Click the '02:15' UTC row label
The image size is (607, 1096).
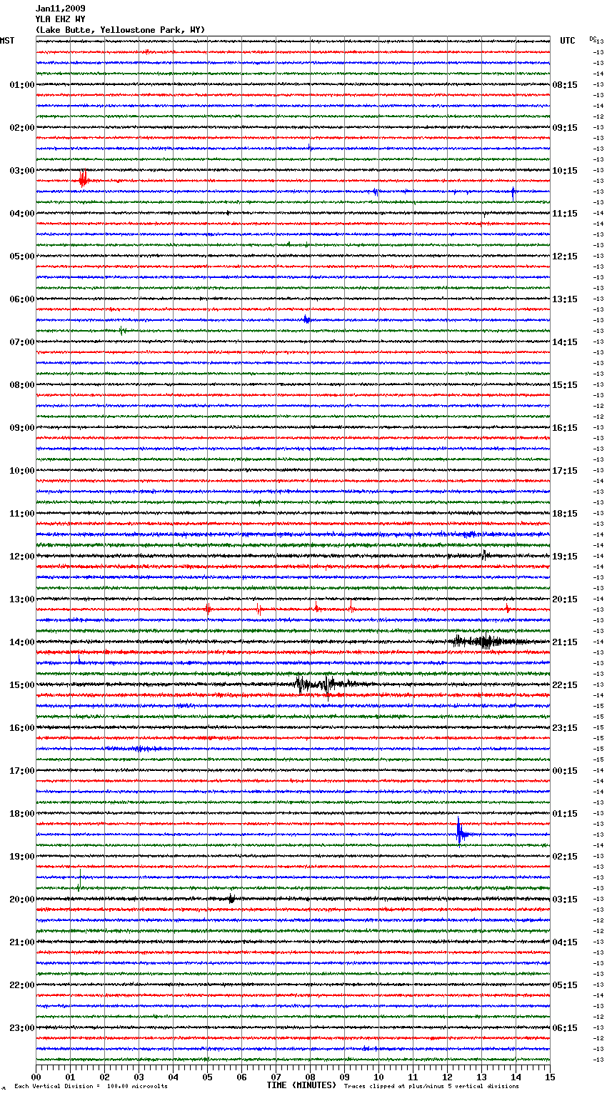pos(565,857)
